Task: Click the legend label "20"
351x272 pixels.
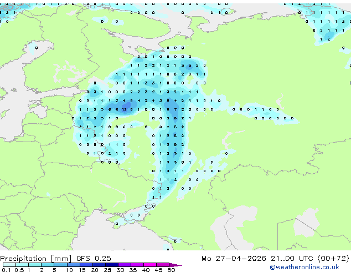Action: tap(95, 270)
